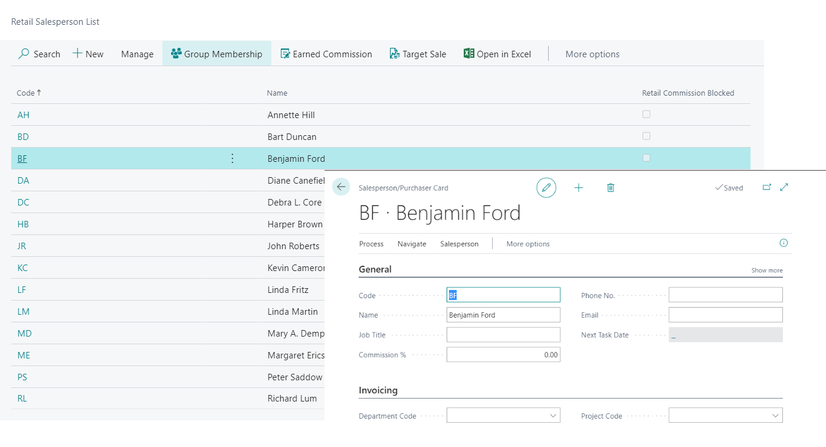Open the Target Sale action
Screen dimensions: 826x447
(x=418, y=54)
